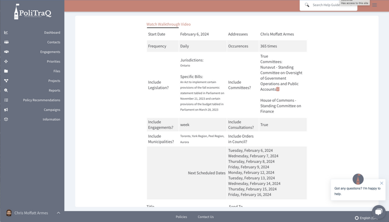389x222 pixels.
Task: Click the Ontario jurisdiction text
Action: click(185, 66)
